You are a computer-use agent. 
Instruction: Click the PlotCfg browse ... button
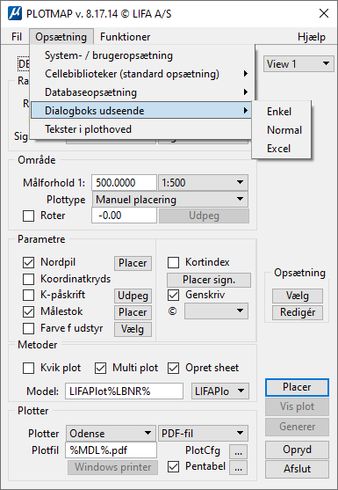pos(239,451)
